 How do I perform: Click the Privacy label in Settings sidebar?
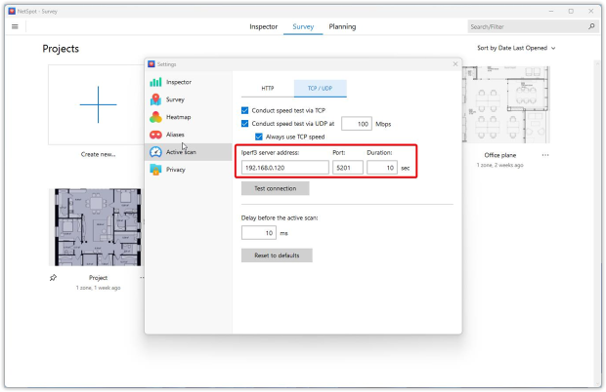(176, 170)
